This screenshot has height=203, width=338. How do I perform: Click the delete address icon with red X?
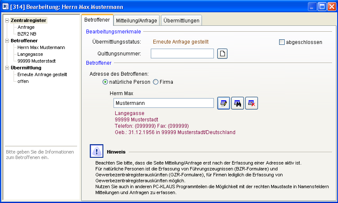pos(252,103)
